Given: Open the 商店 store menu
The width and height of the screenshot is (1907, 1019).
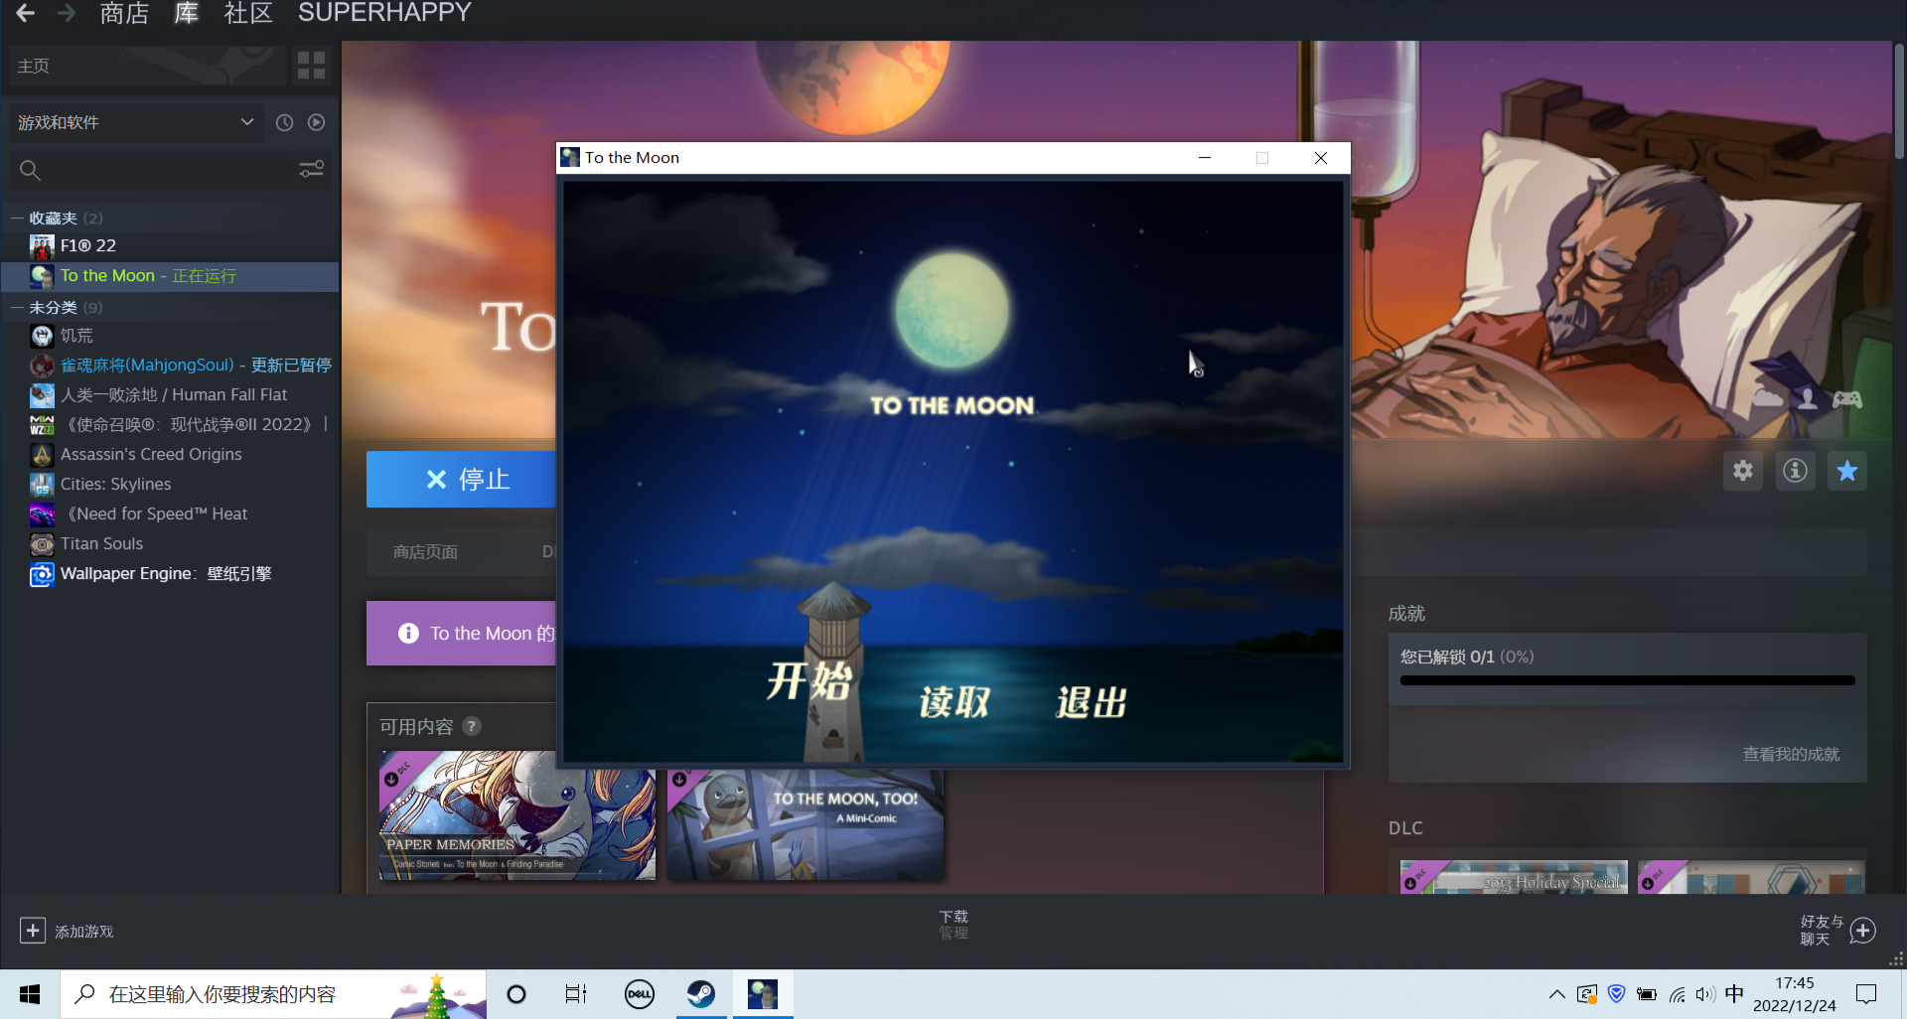Looking at the screenshot, I should coord(124,13).
